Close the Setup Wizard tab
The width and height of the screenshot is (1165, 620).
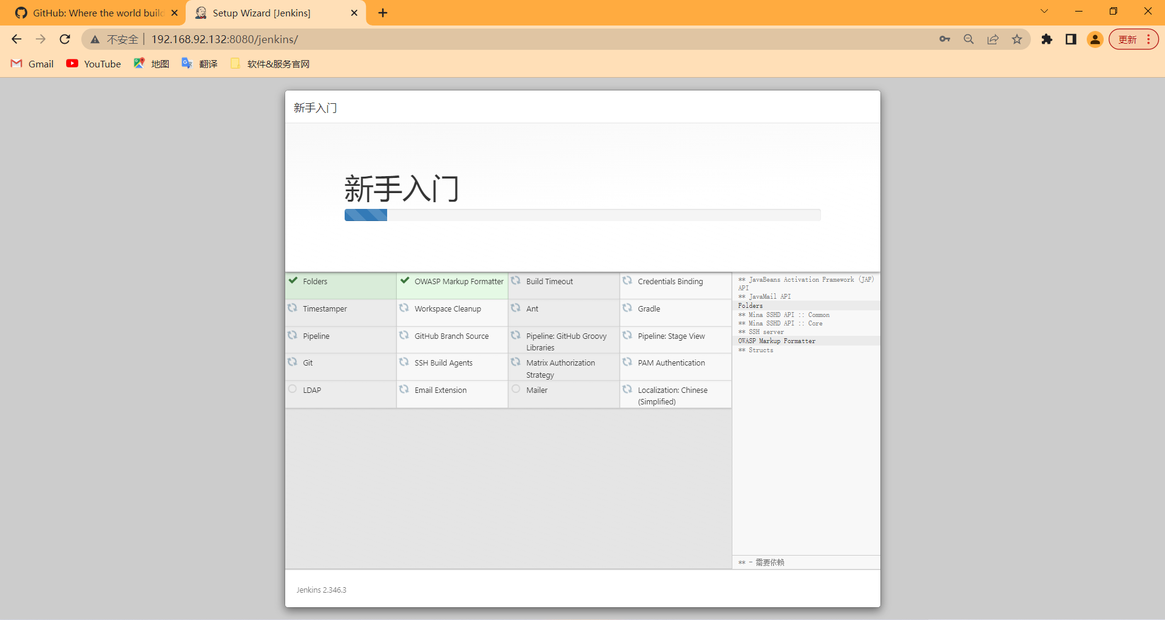354,13
